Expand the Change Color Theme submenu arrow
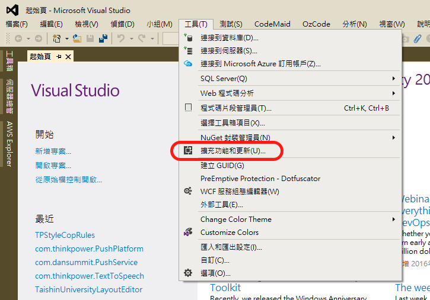The height and width of the screenshot is (300, 430). pos(394,220)
